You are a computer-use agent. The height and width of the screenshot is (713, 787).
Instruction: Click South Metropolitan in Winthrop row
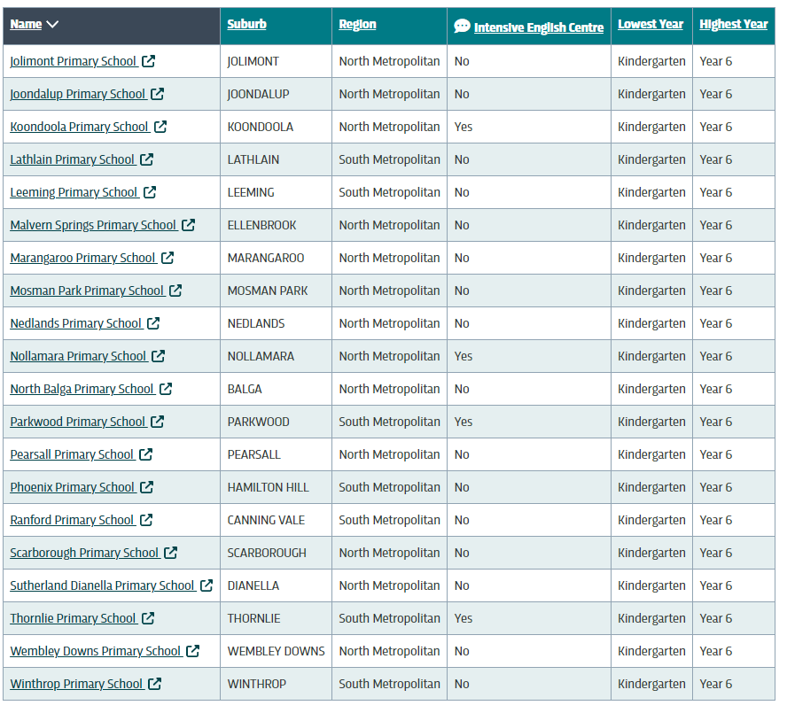pos(389,684)
